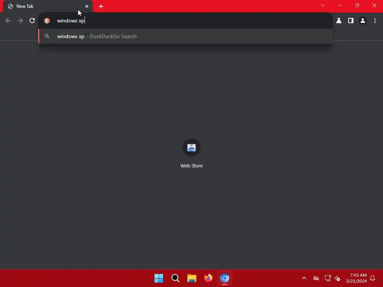383x287 pixels.
Task: Open the tab search chevron
Action: [323, 5]
